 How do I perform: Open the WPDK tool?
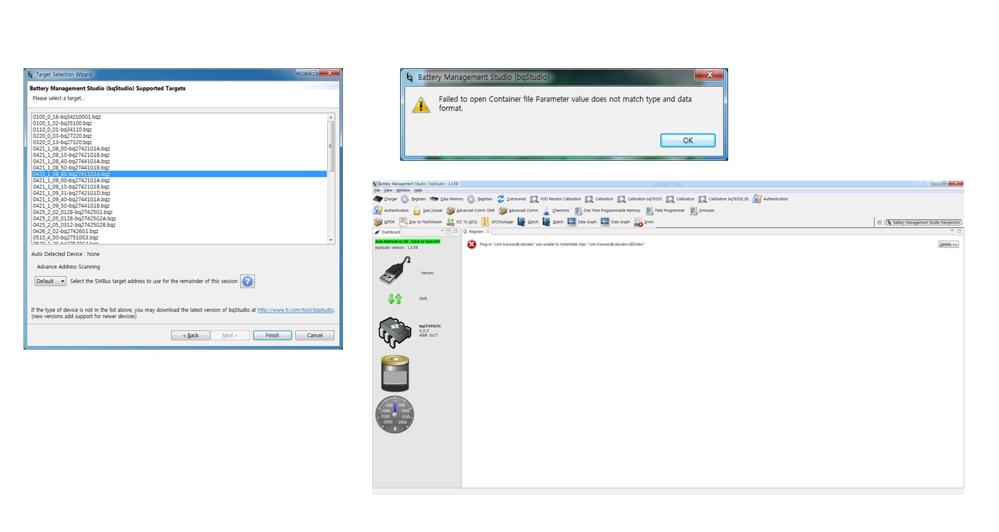pos(384,222)
